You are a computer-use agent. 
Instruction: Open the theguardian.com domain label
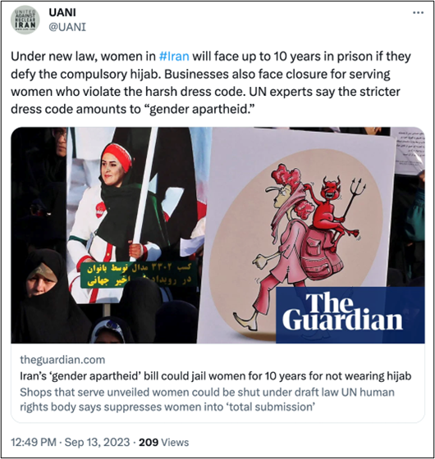click(62, 360)
